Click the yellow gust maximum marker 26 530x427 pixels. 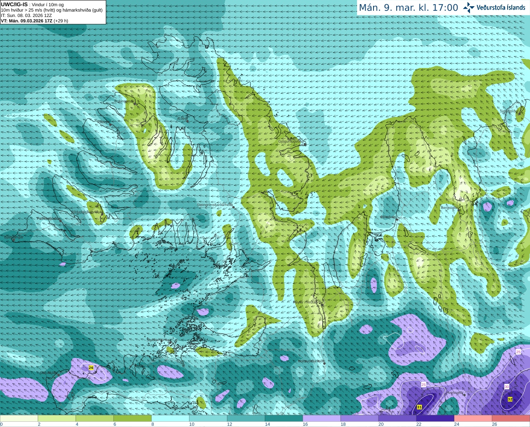coord(91,368)
